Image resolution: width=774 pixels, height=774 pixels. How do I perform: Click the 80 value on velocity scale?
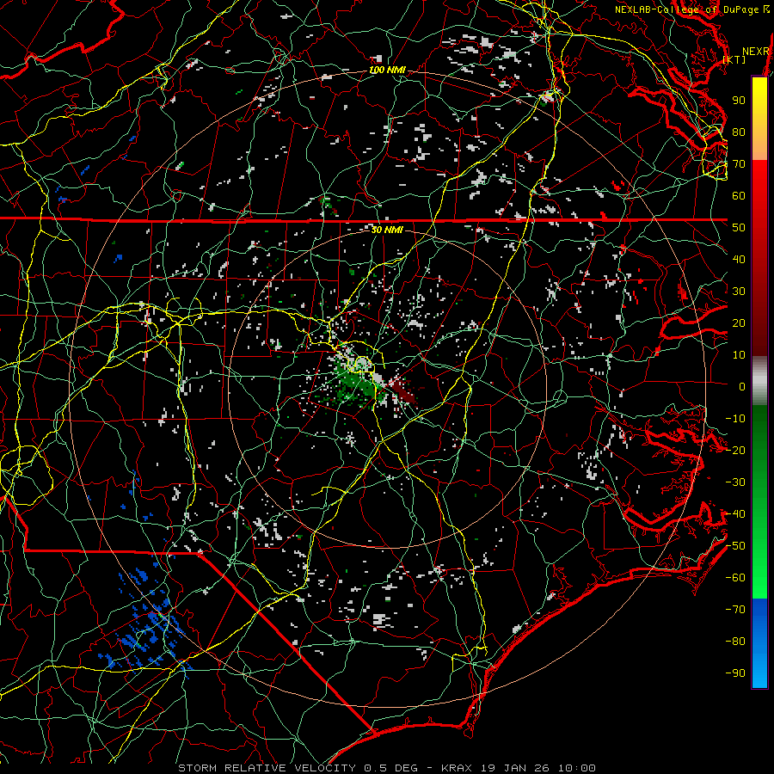(739, 132)
